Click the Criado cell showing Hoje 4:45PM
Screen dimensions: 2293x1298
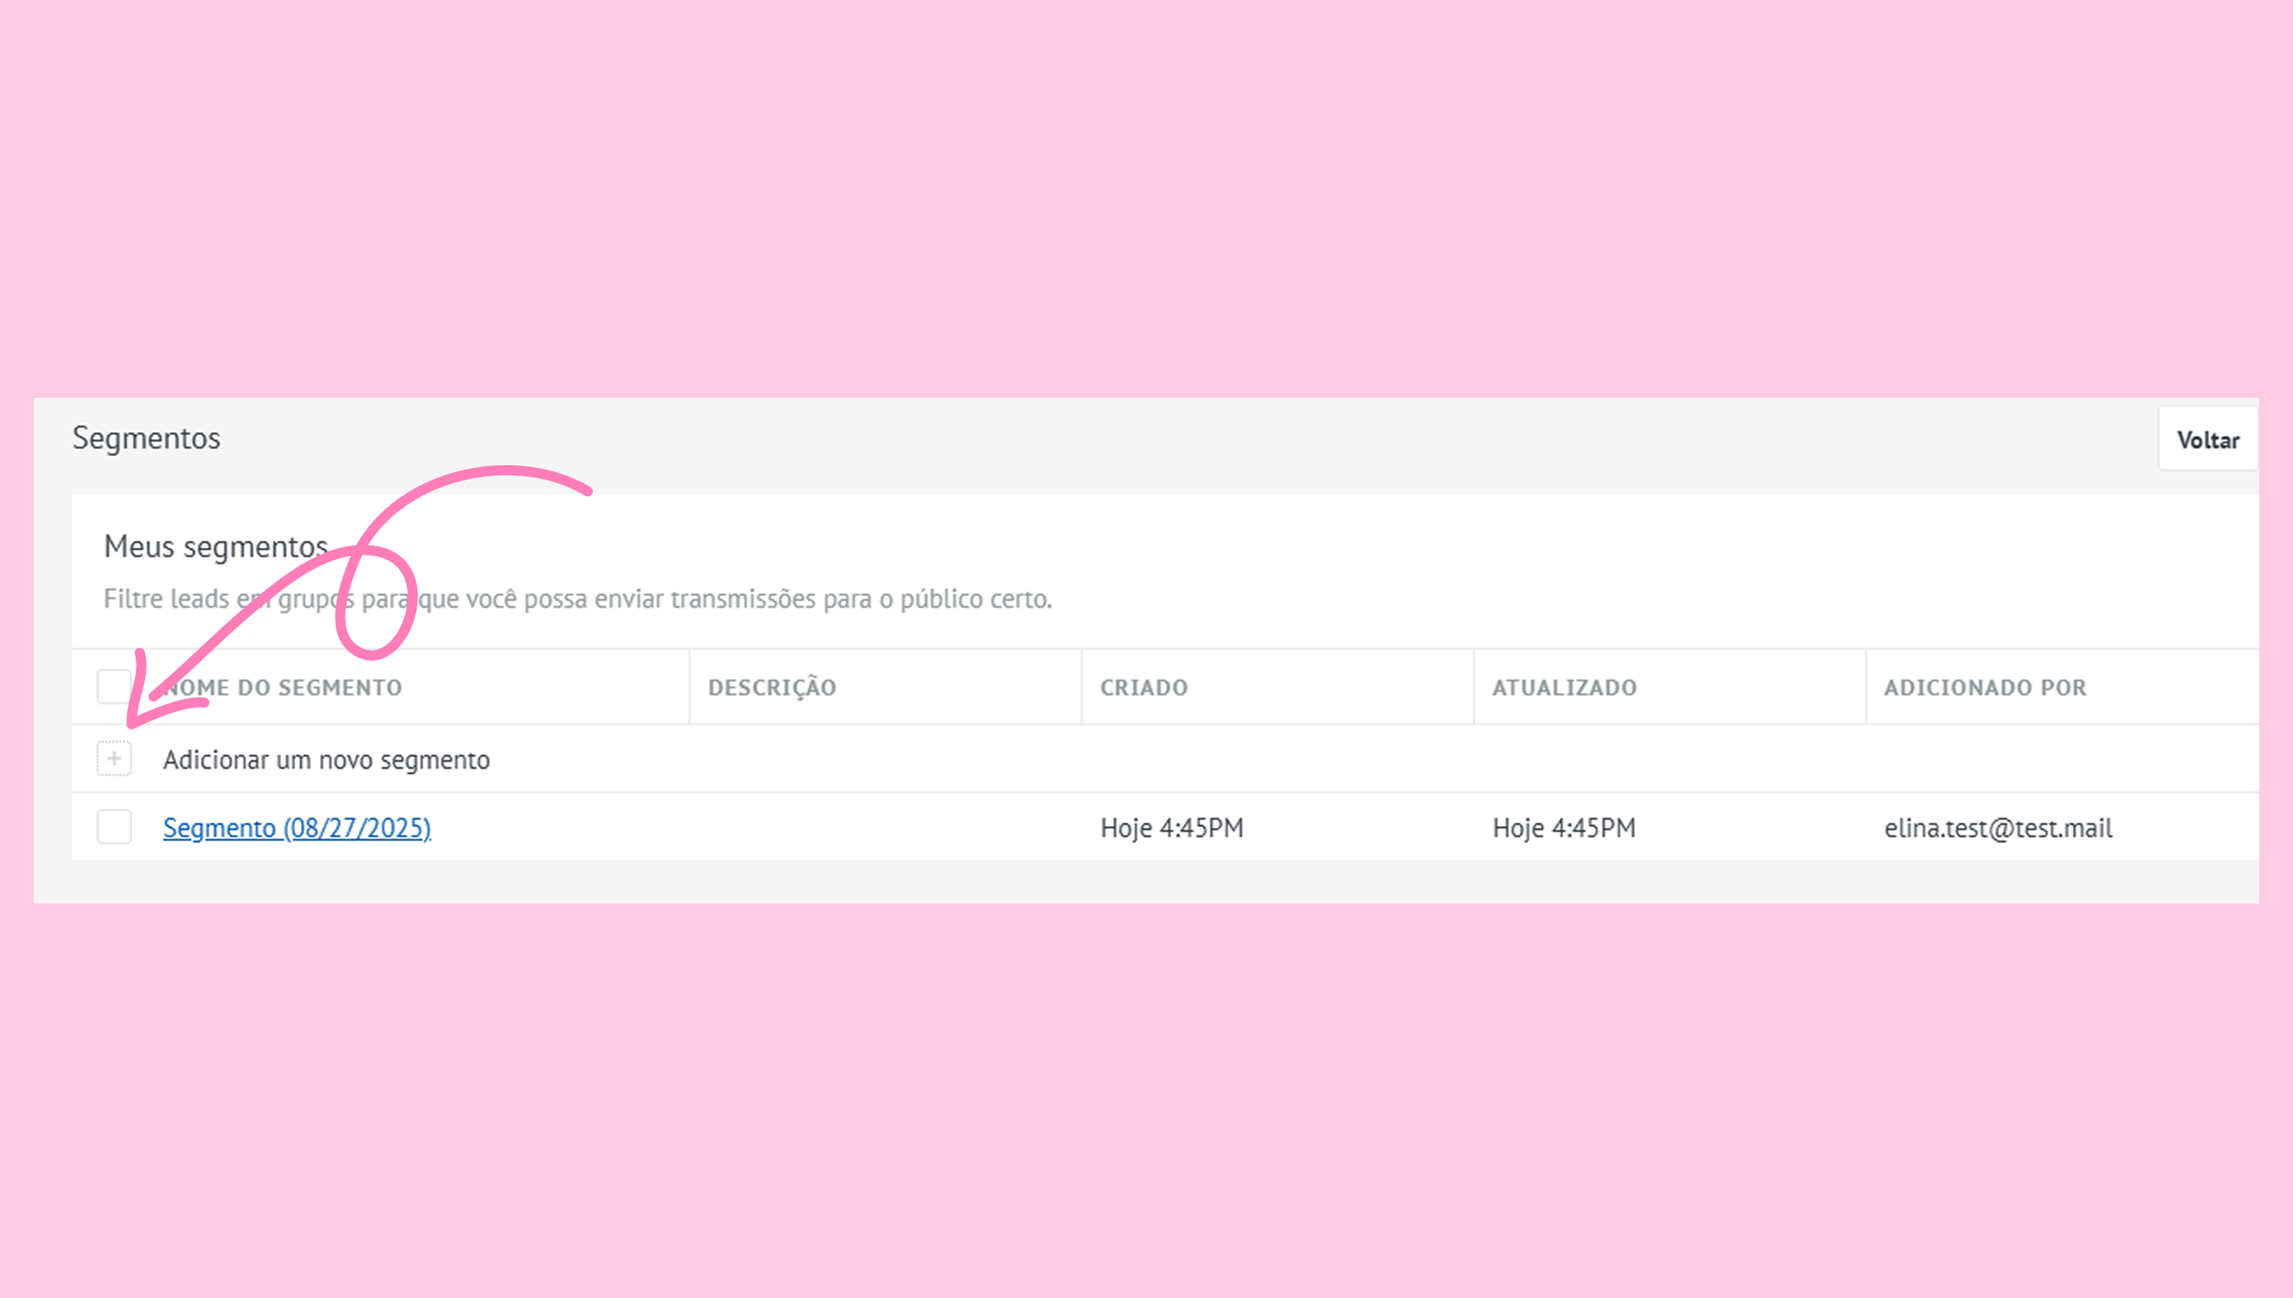coord(1172,829)
